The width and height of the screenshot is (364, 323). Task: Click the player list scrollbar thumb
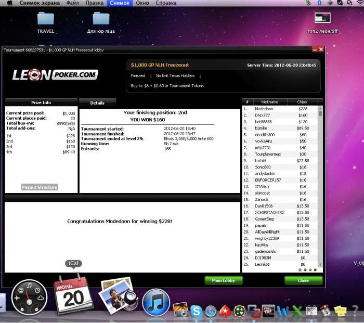[x=320, y=113]
